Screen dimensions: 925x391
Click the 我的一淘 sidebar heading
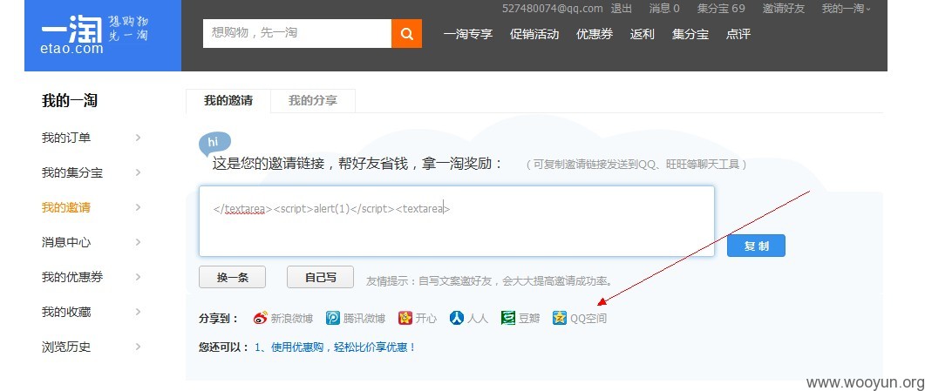(x=70, y=101)
